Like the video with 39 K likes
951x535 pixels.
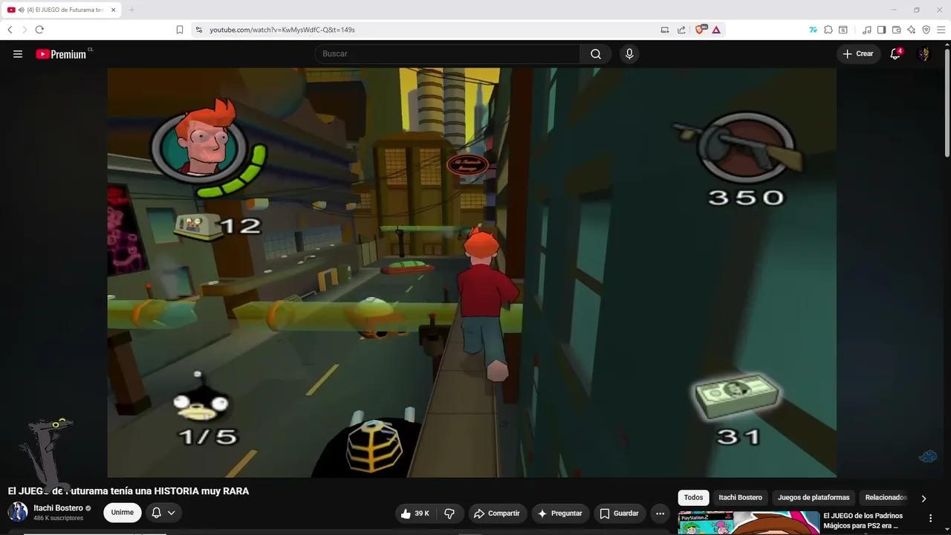tap(415, 513)
